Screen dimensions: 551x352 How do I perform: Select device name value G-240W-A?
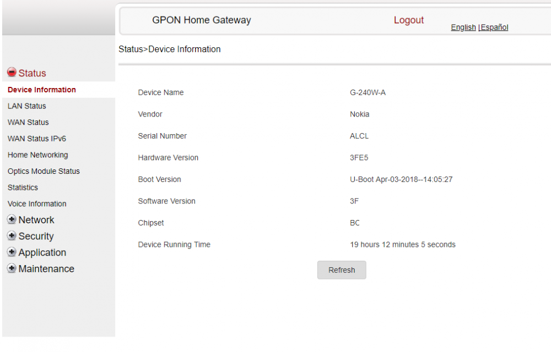coord(368,92)
